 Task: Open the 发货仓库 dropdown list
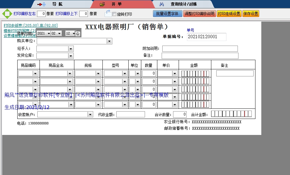point(71,56)
